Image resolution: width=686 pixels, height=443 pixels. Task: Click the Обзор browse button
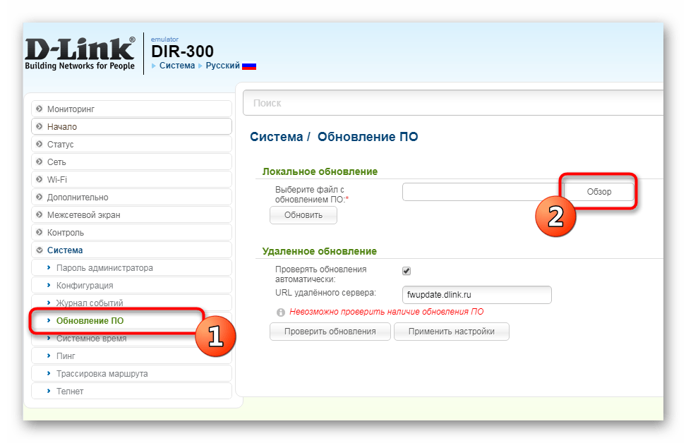pos(598,192)
